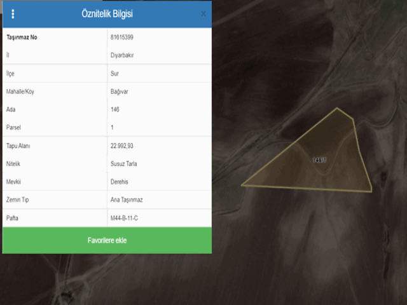Viewport: 407px width, 305px height.
Task: Click the Sur district value
Action: click(114, 74)
